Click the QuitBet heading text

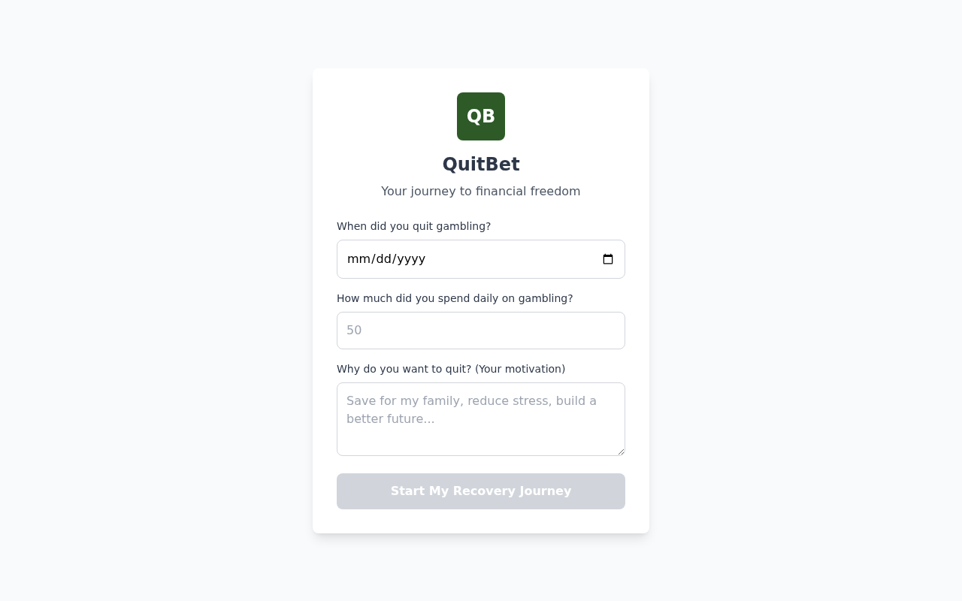click(x=481, y=164)
